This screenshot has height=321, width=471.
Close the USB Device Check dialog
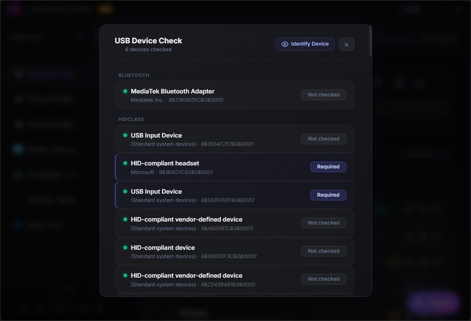346,44
